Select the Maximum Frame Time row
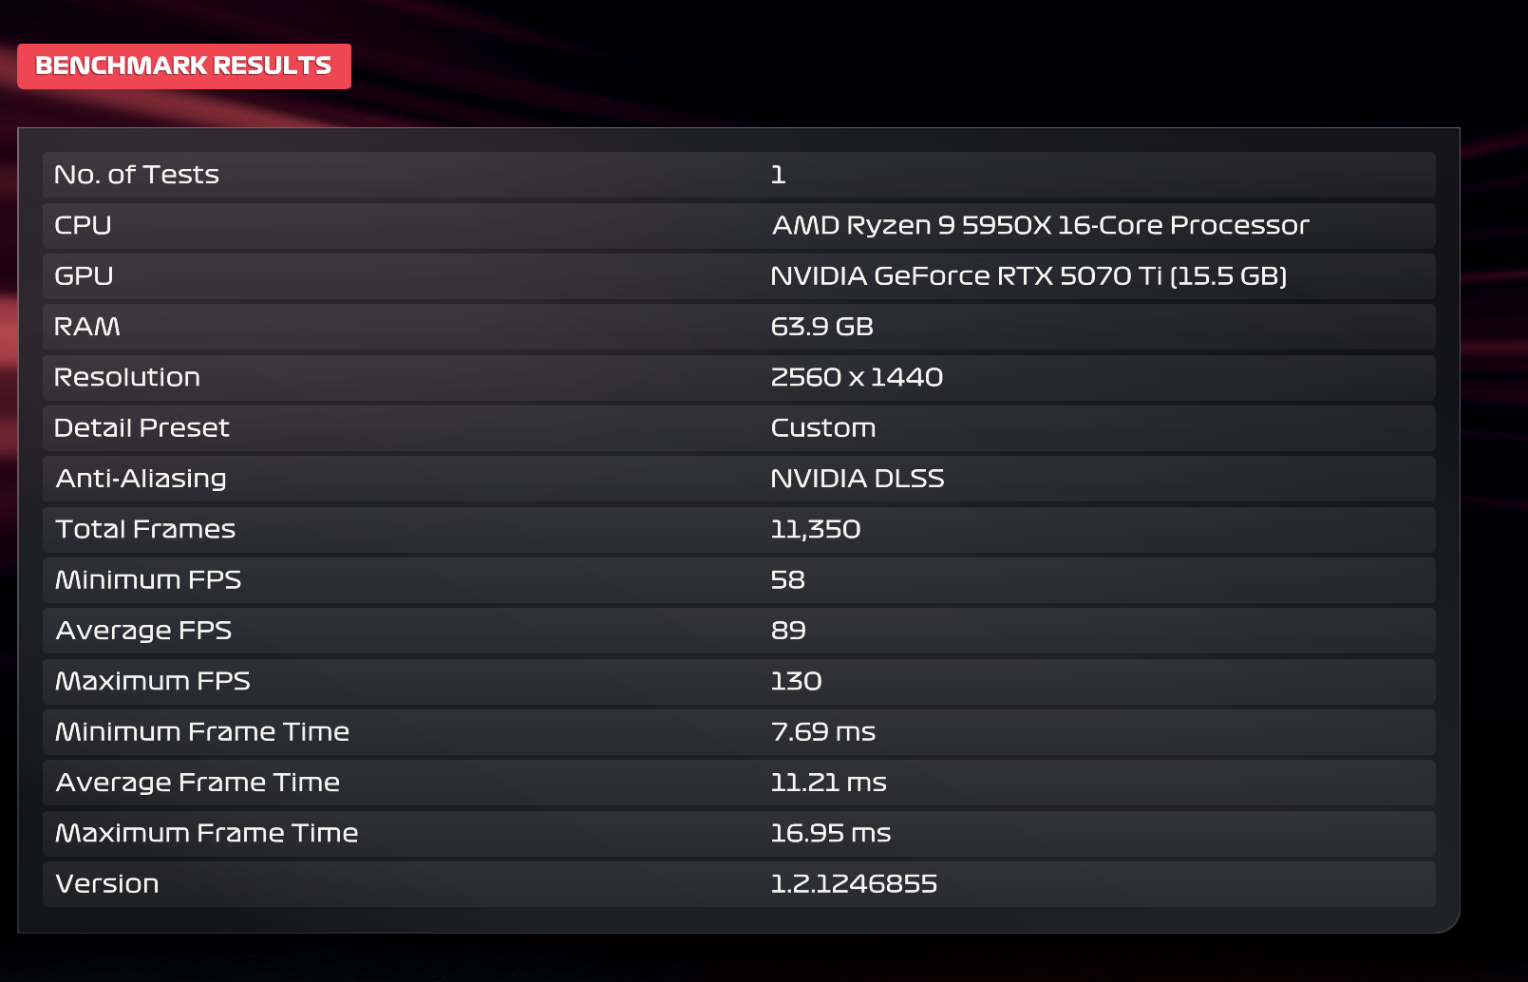The image size is (1528, 982). (x=739, y=833)
